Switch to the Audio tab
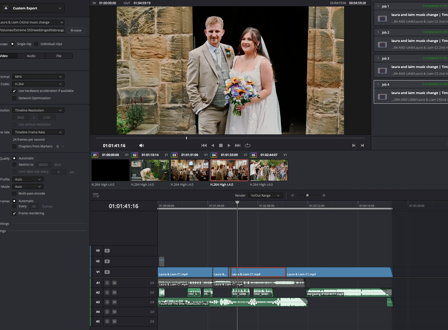 click(x=31, y=56)
